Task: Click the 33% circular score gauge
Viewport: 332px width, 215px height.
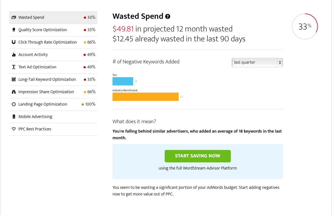Action: pos(305,26)
